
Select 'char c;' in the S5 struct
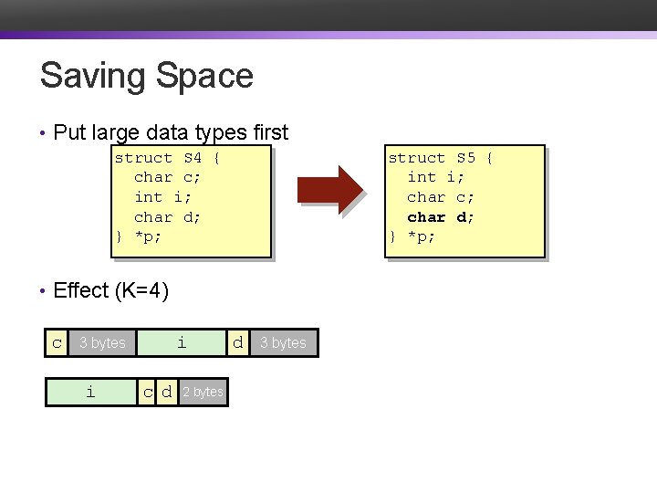[x=441, y=197]
